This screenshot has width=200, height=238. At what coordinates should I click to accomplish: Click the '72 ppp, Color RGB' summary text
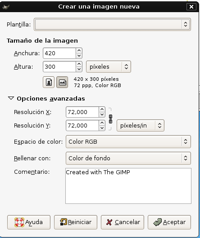(98, 85)
